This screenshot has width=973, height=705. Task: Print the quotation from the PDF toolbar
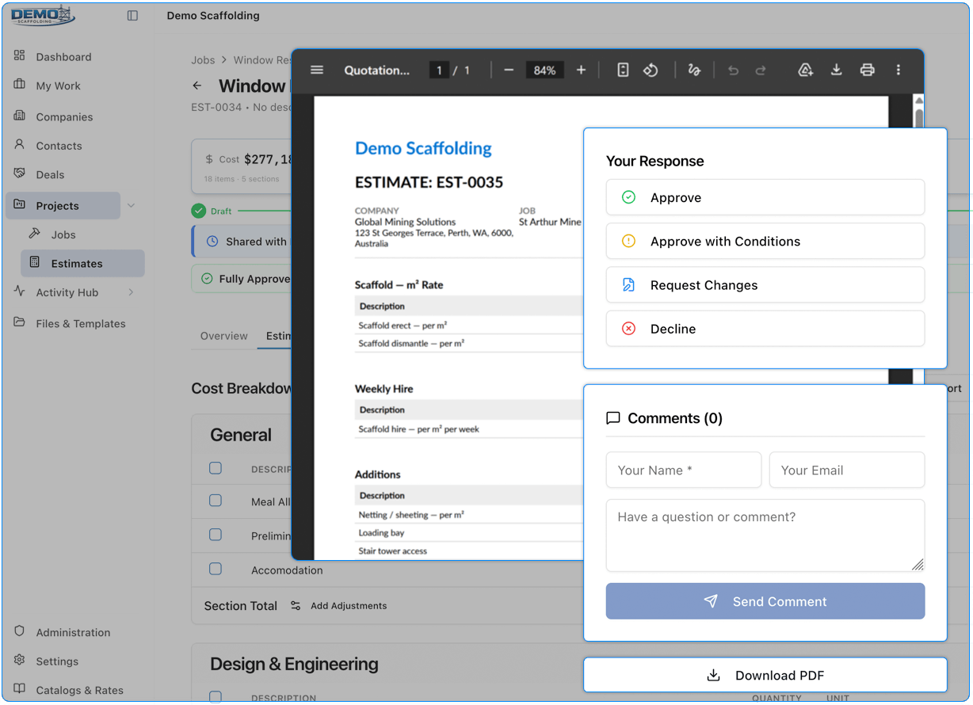coord(867,70)
